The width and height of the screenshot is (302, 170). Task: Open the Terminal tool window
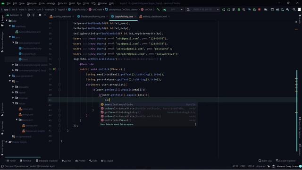[x=25, y=161]
